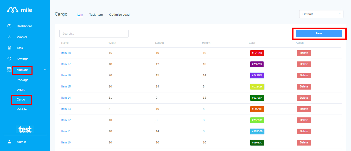Go to the Worker page
Image resolution: width=351 pixels, height=151 pixels.
point(22,37)
